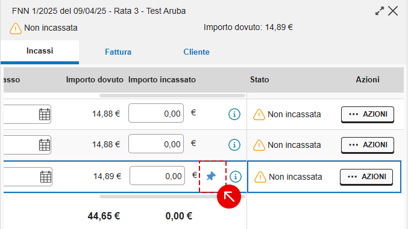
Task: Expand the dialog with the arrows icon
Action: (380, 11)
